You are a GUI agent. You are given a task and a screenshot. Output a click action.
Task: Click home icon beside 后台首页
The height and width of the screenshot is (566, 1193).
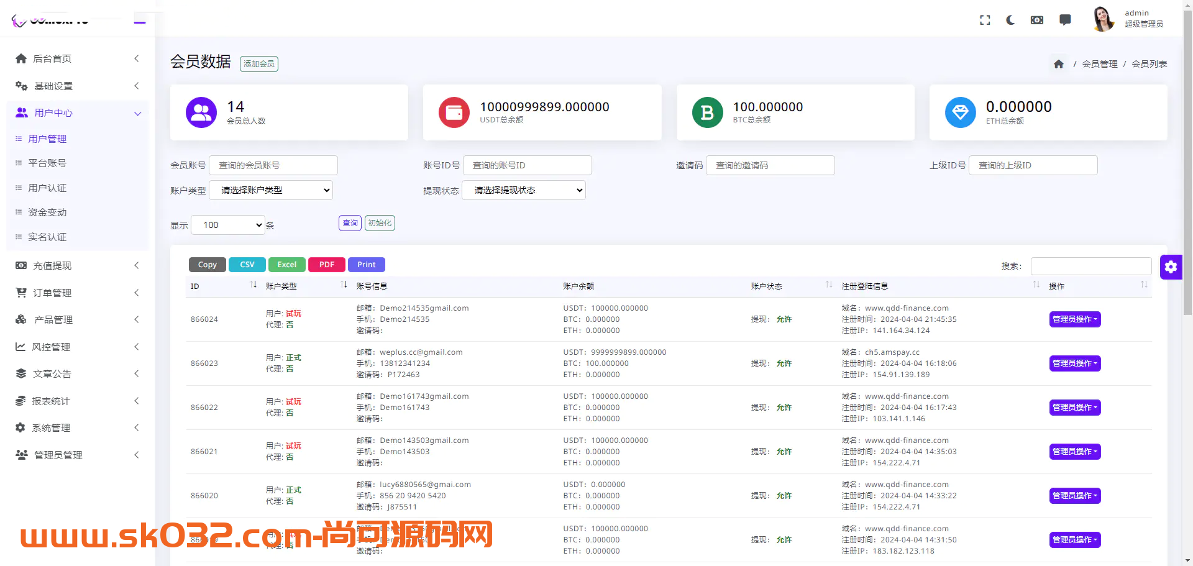[21, 58]
